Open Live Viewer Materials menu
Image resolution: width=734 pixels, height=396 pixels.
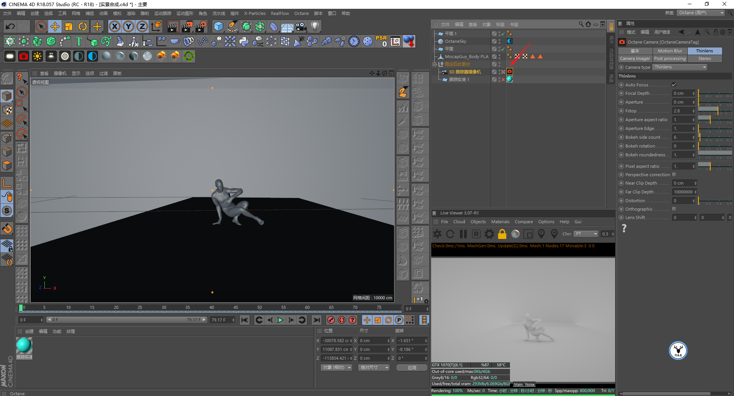(500, 222)
